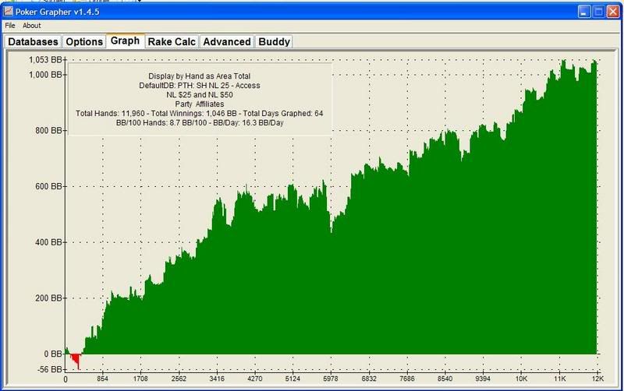
Task: Click the 9394 x-axis label
Action: coord(483,379)
